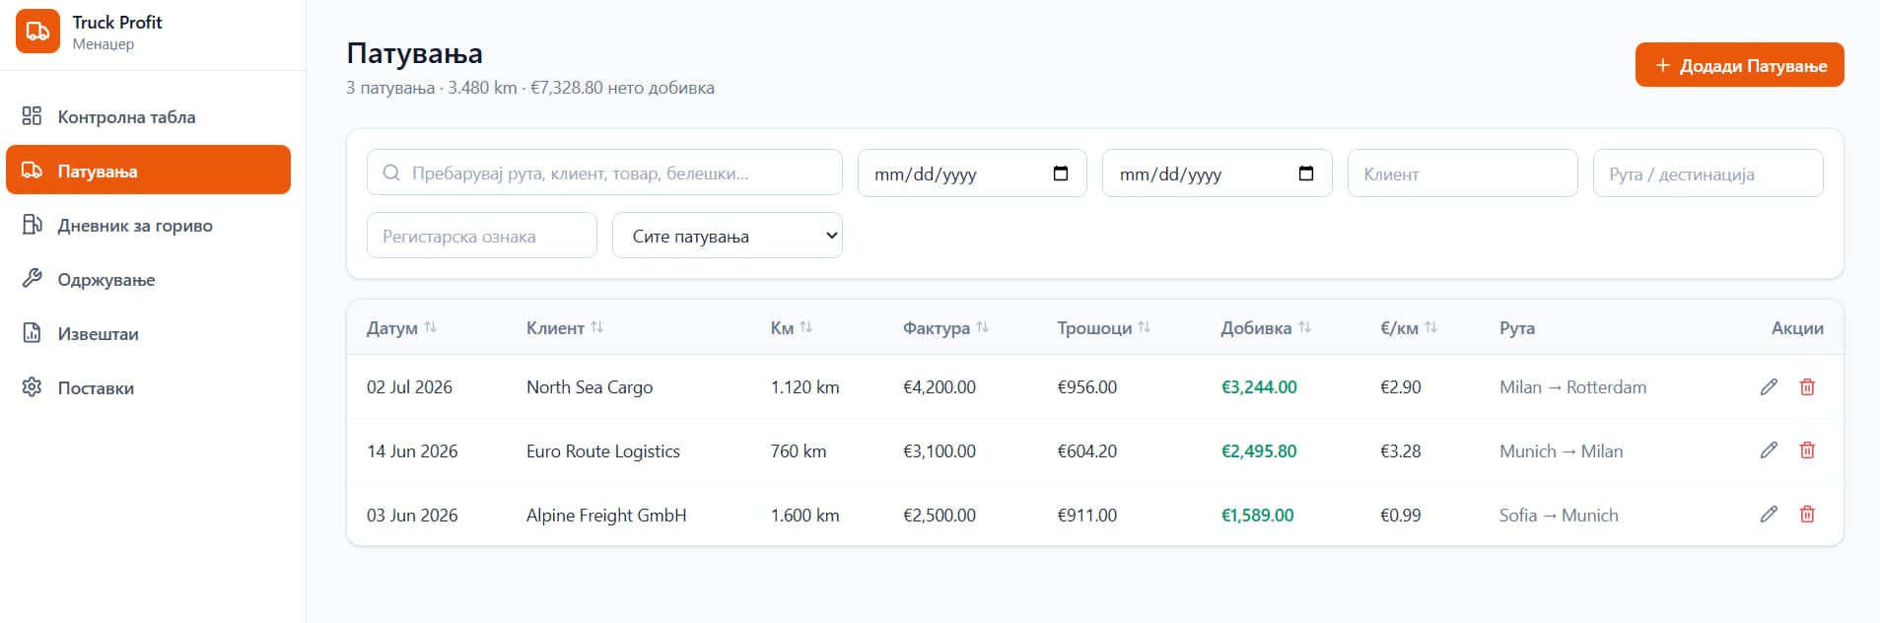Open calendar picker on second date field
Image resolution: width=1880 pixels, height=623 pixels.
tap(1306, 173)
